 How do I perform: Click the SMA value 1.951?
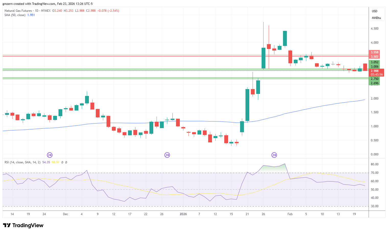point(31,15)
